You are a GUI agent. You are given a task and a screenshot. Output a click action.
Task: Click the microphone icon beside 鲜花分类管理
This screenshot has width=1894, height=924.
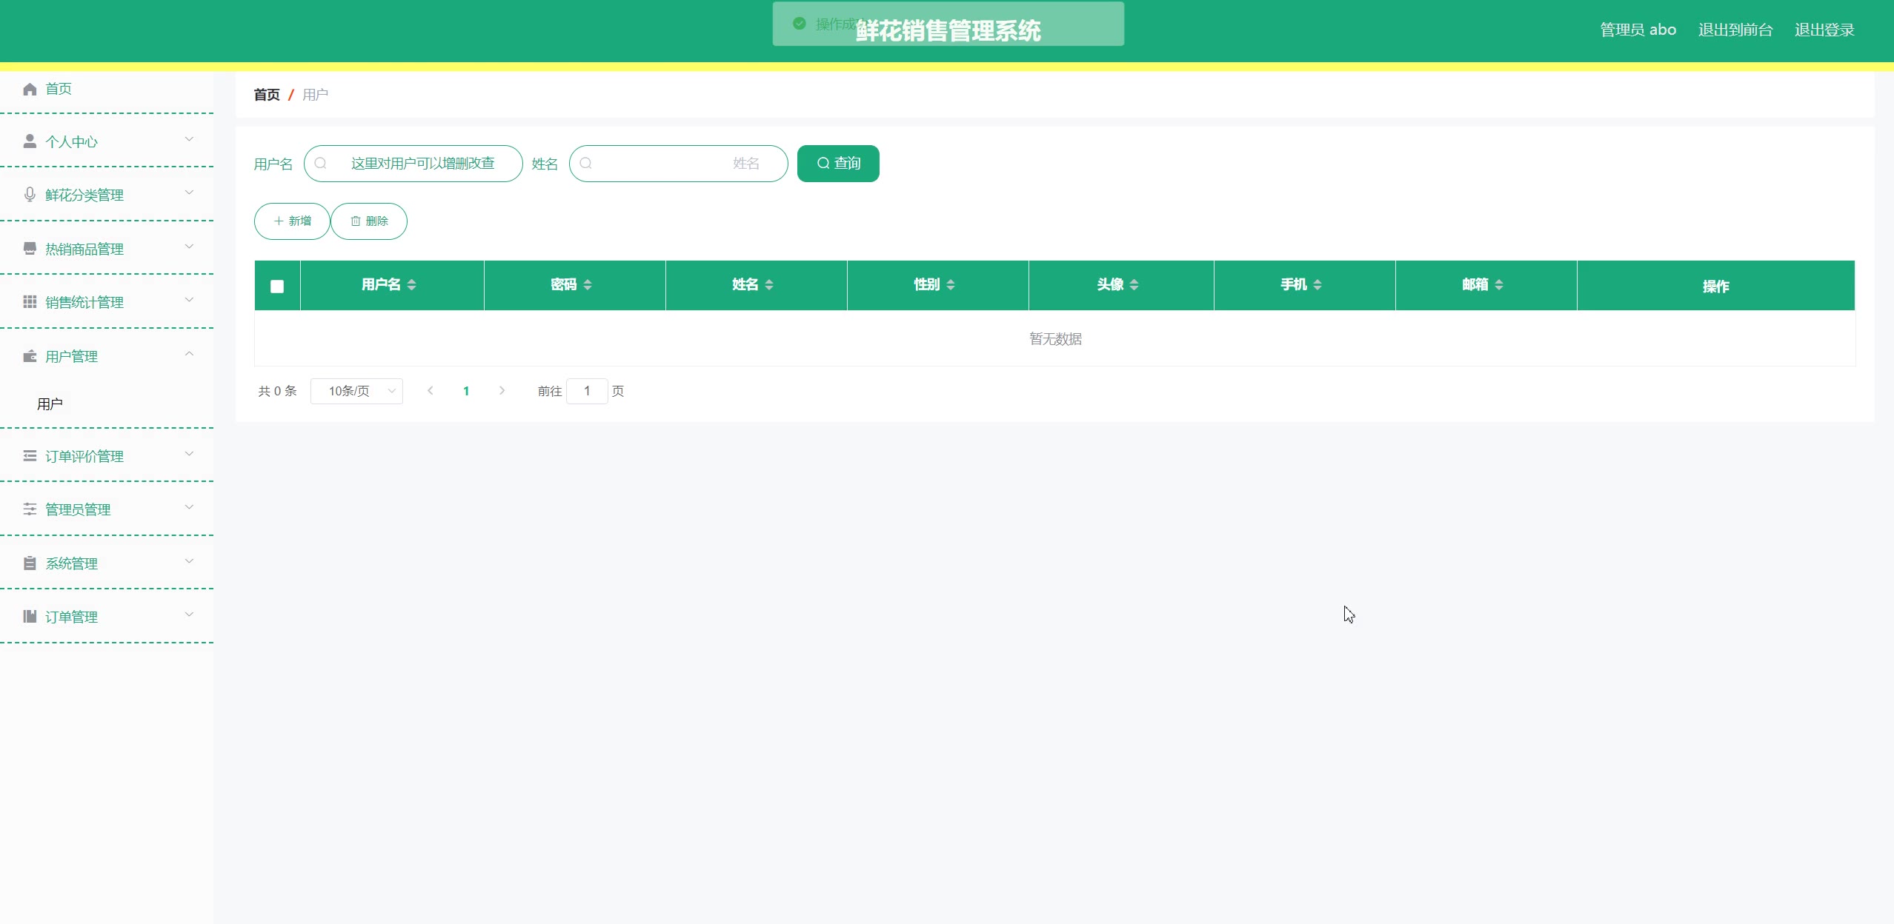[30, 195]
